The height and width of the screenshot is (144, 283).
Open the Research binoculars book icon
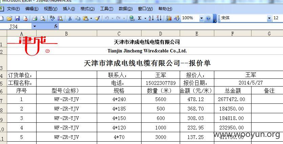point(60,18)
